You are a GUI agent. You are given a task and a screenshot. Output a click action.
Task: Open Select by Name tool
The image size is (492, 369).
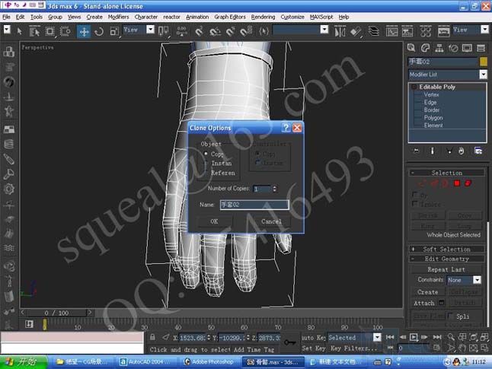[34, 31]
